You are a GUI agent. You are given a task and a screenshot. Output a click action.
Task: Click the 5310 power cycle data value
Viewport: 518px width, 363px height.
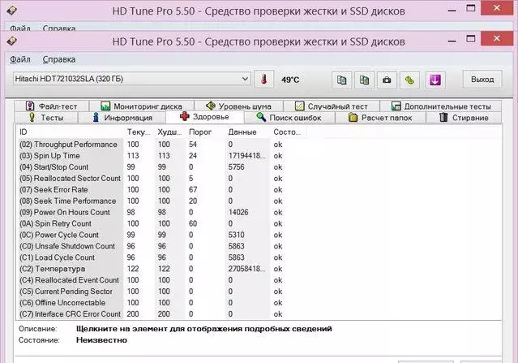[x=236, y=235]
